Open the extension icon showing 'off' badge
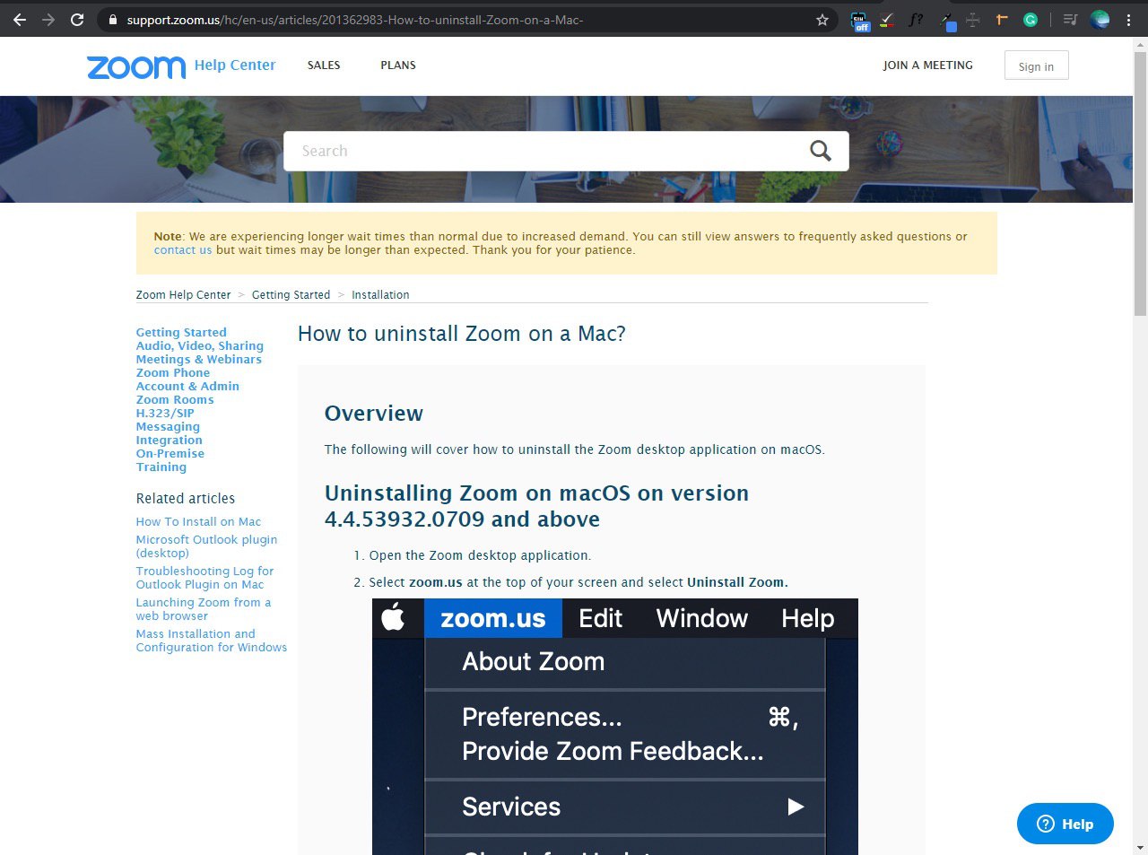 [x=859, y=21]
